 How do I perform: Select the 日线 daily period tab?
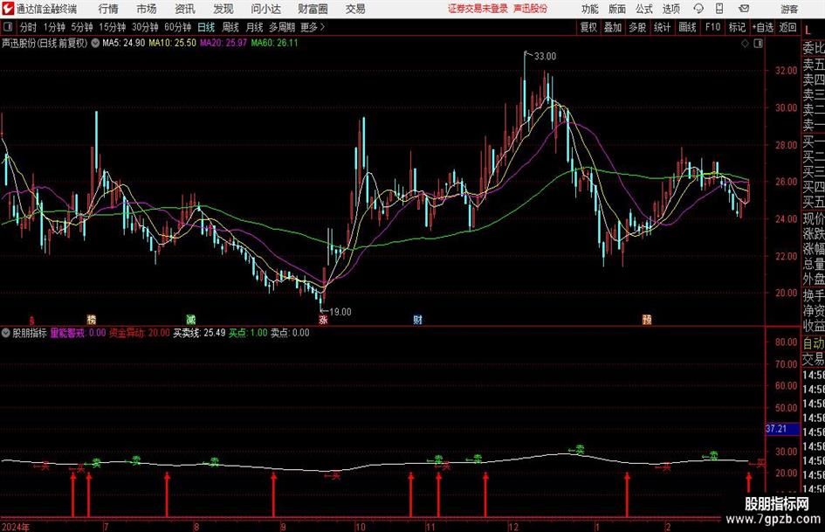206,27
